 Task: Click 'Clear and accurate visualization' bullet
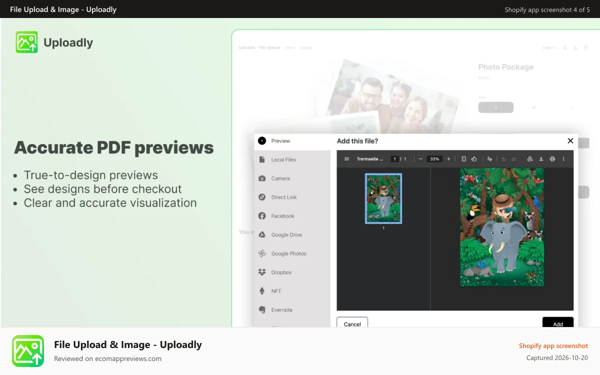pyautogui.click(x=110, y=203)
